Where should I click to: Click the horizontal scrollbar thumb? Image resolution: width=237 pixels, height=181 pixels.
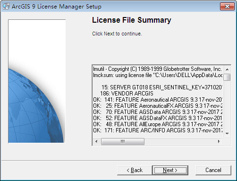(123, 141)
